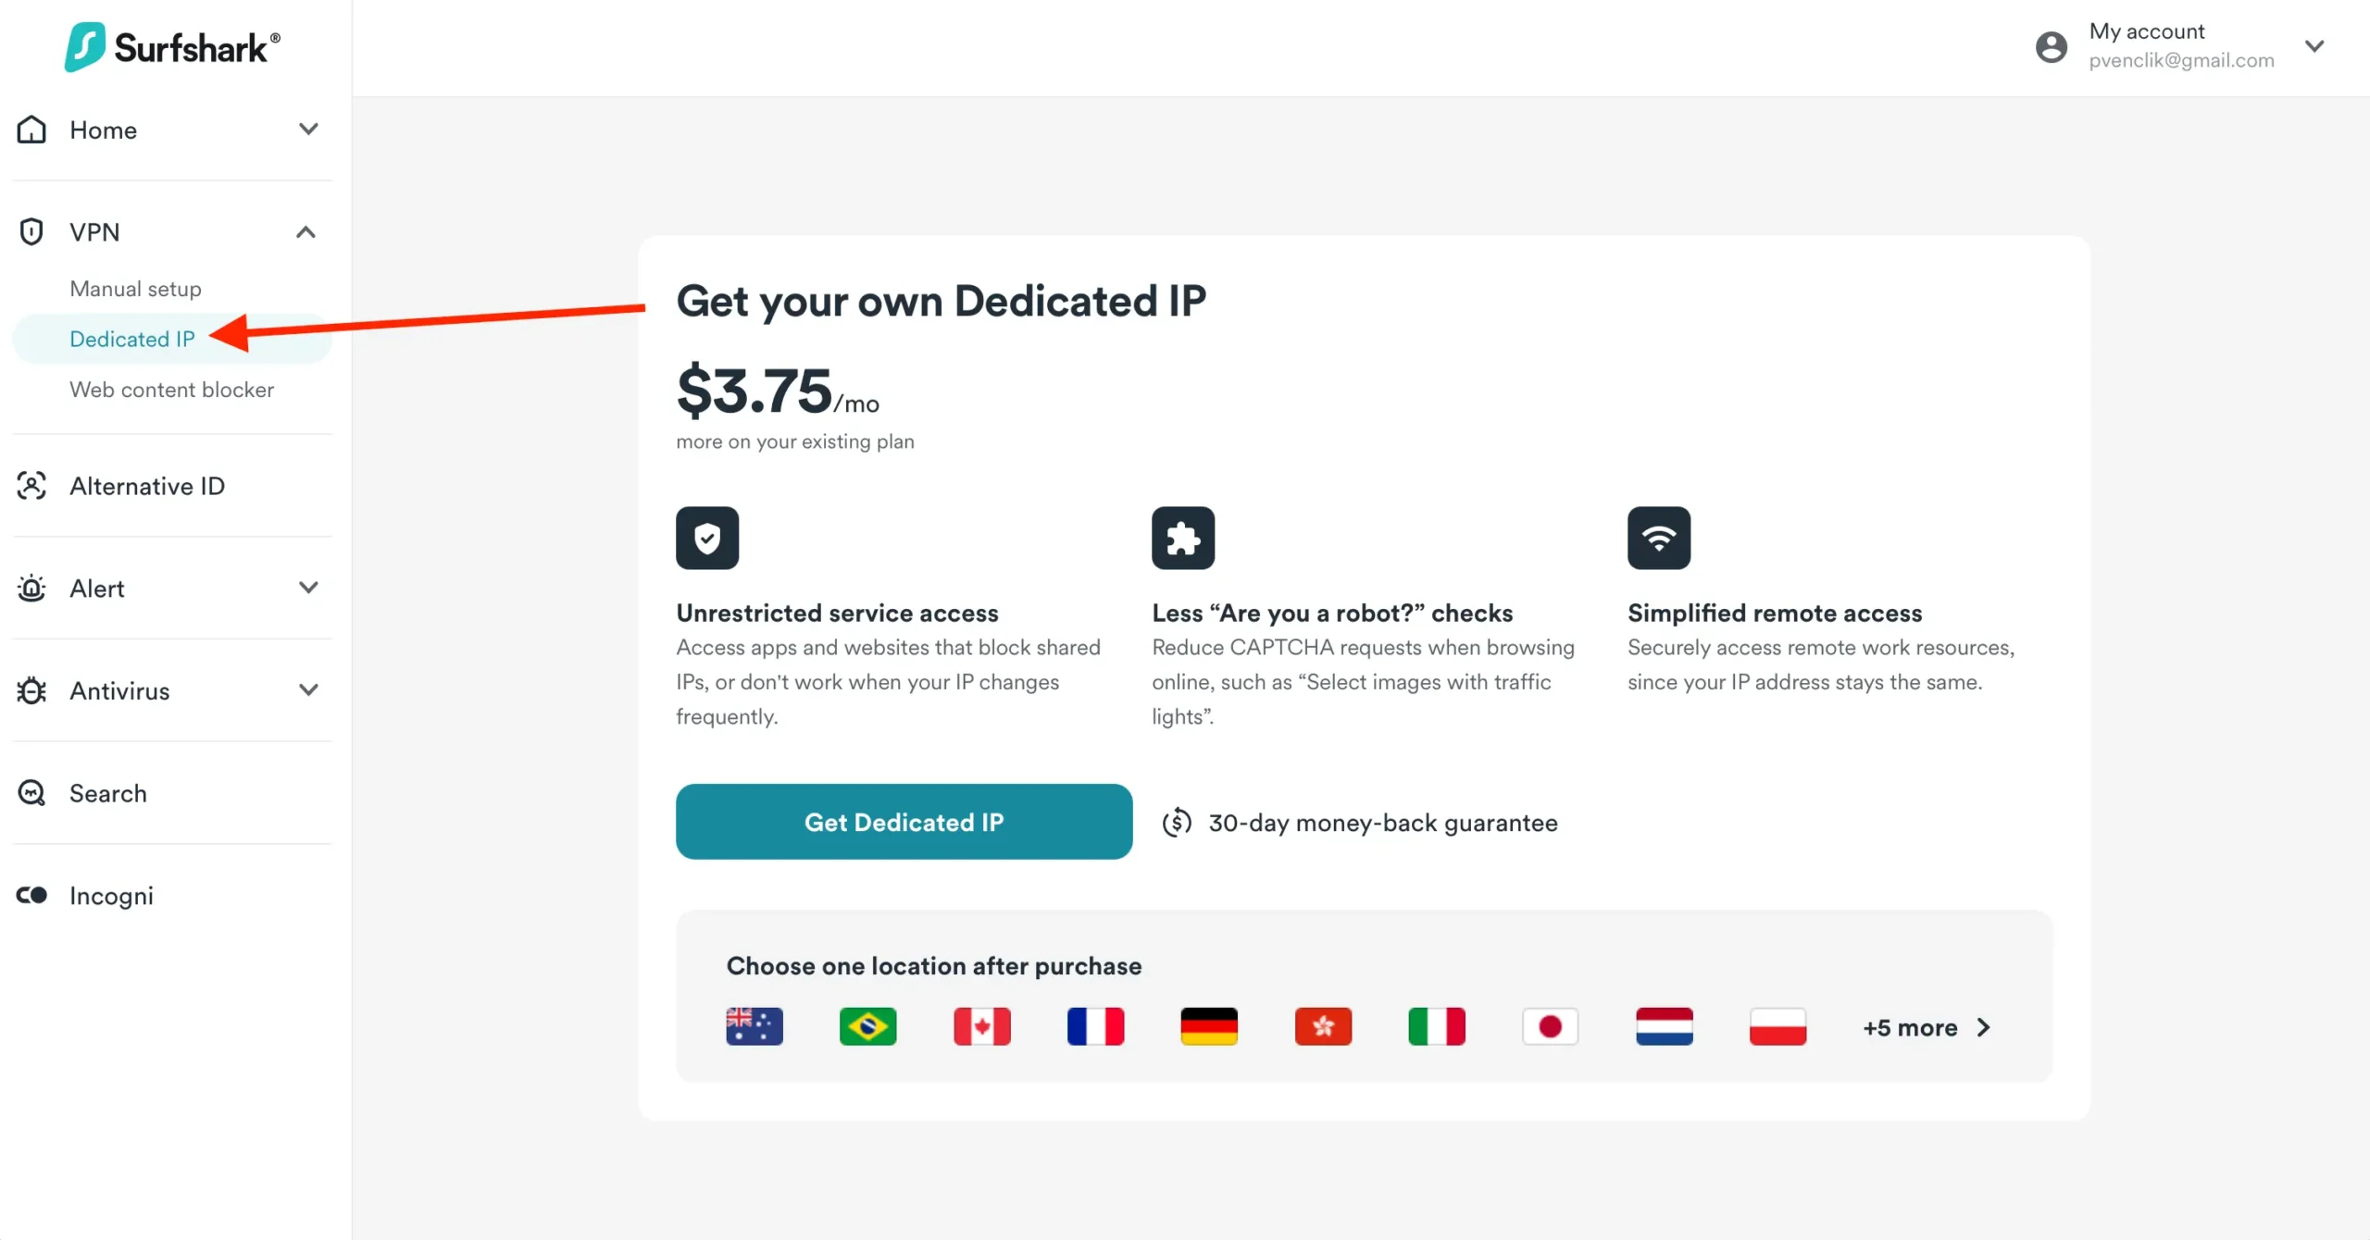Click the Incogni toggle-shaped icon

tap(31, 895)
